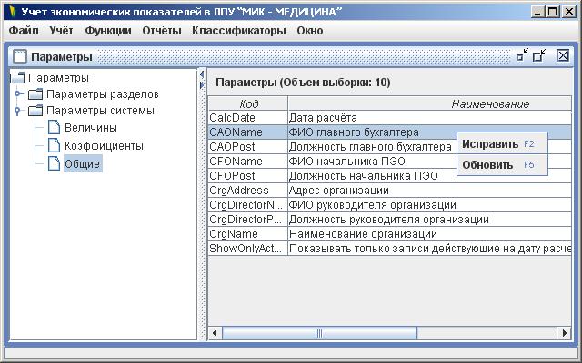This screenshot has width=582, height=363.
Task: Click the Параметры panel window icon
Action: [20, 56]
